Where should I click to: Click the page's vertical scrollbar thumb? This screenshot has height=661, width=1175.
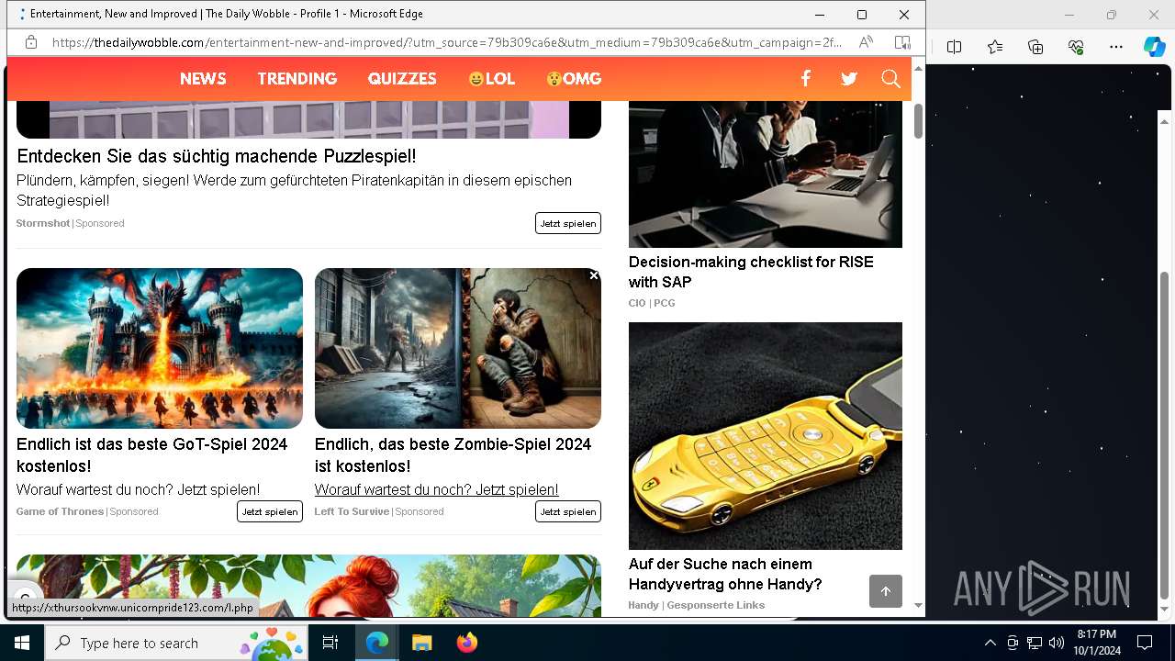918,121
